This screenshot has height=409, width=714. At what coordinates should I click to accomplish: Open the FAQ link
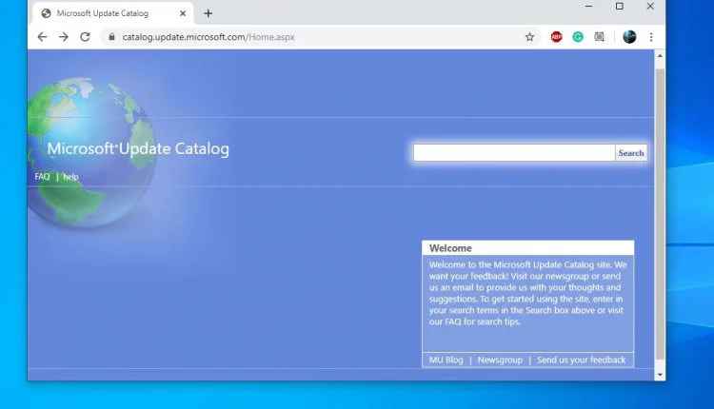(x=42, y=177)
